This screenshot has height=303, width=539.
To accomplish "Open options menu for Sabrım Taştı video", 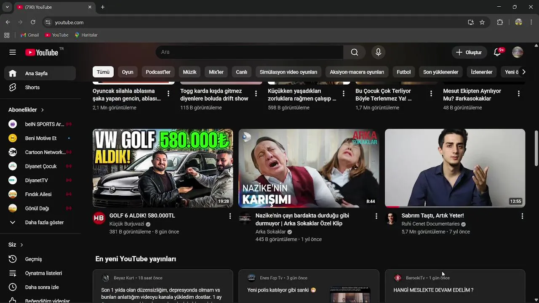I will point(522,216).
